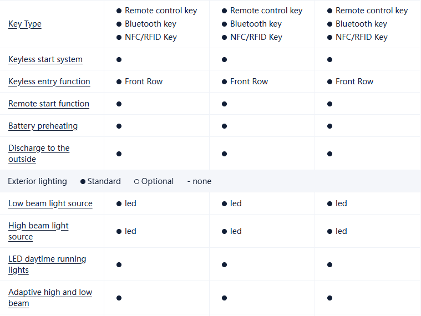Open the Remote start function link
Viewport: 421px width, 316px height.
(x=49, y=104)
